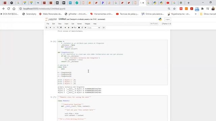
Task: Open the gifmelter - chris shi... bookmark
Action: coord(76,14)
